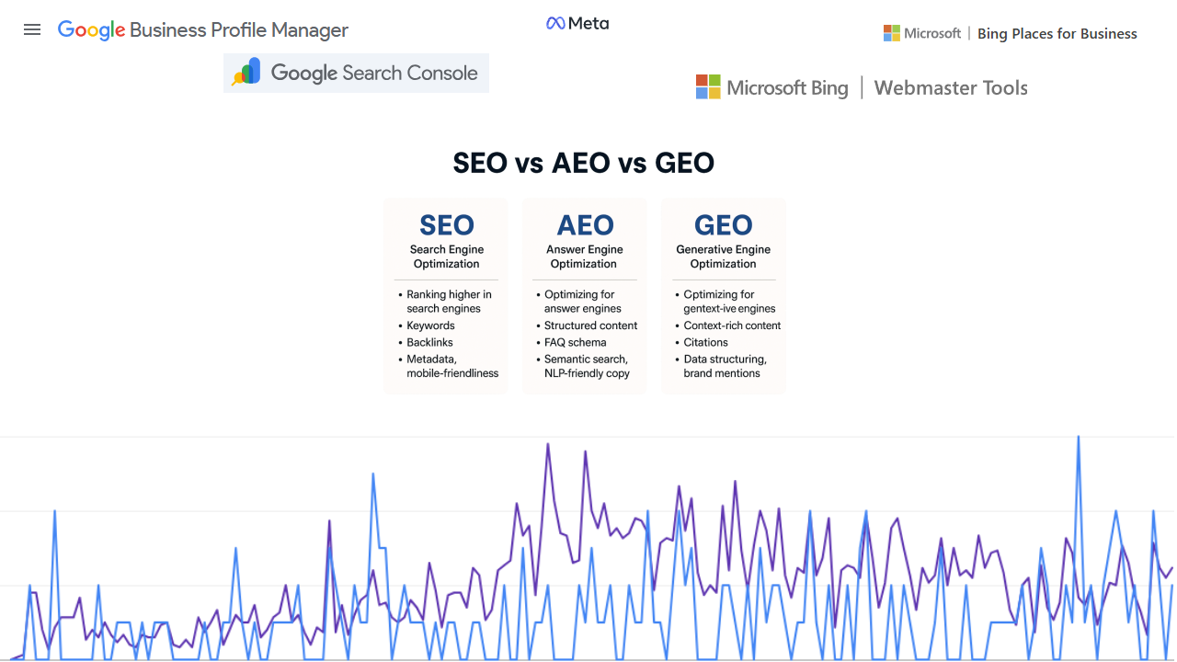The width and height of the screenshot is (1177, 662).
Task: Click the Microsoft Bing wordmark text
Action: (787, 88)
